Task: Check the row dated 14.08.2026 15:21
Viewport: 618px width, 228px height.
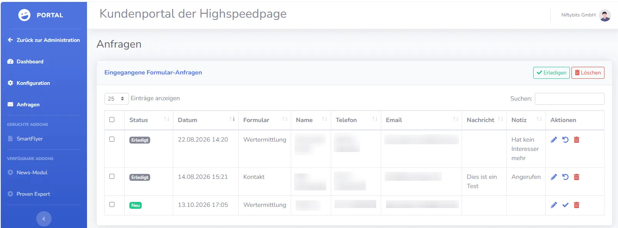Action: point(112,177)
